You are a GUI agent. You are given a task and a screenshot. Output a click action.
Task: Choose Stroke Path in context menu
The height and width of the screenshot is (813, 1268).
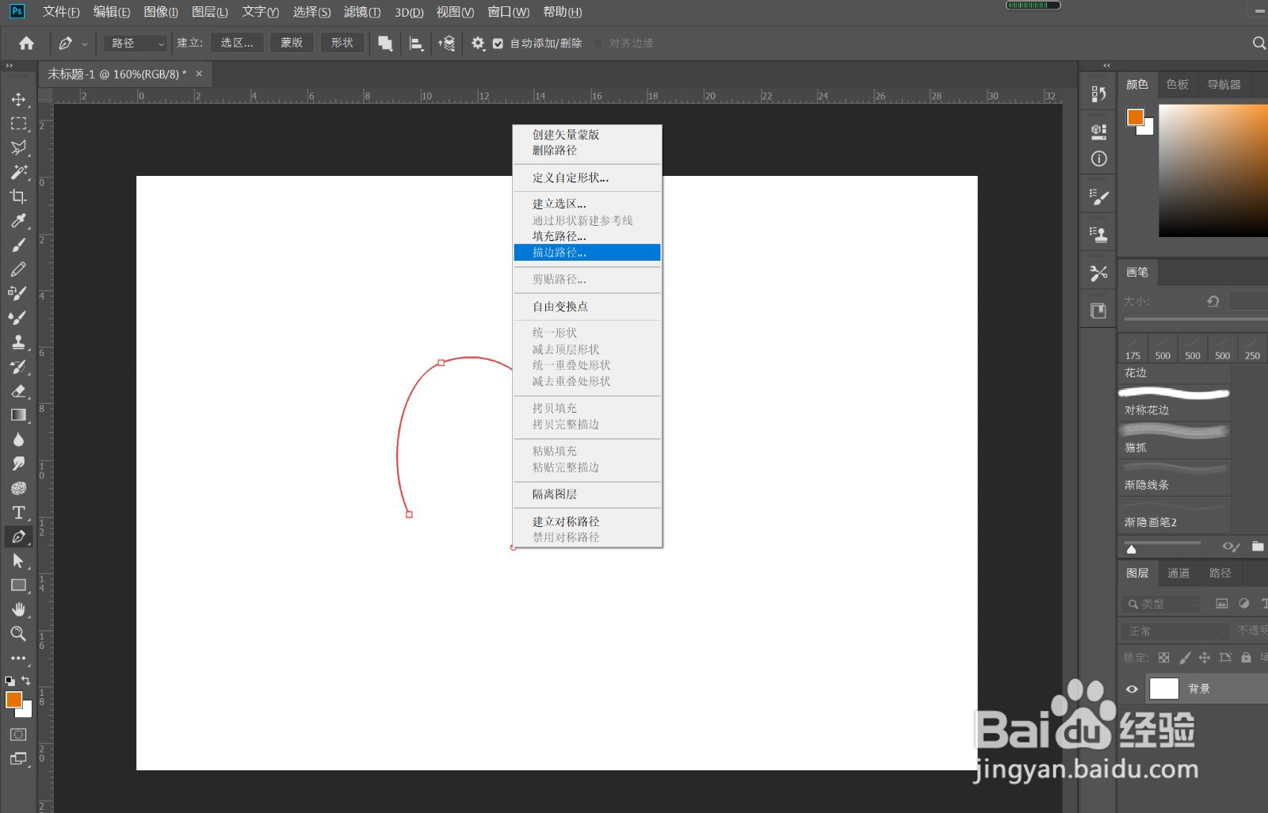click(x=587, y=253)
